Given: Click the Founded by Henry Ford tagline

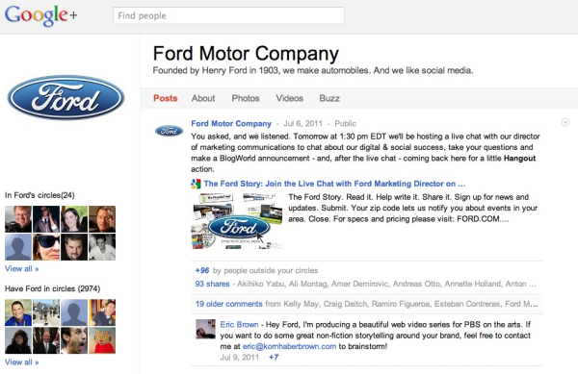Looking at the screenshot, I should coord(313,70).
